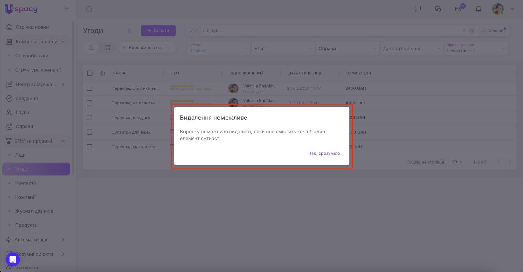Toggle the select-all checkbox in table header
This screenshot has height=272, width=523.
(x=90, y=73)
